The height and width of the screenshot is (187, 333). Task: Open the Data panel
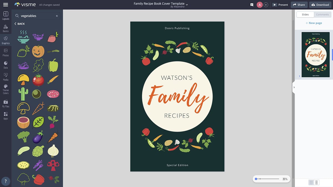(x=6, y=65)
